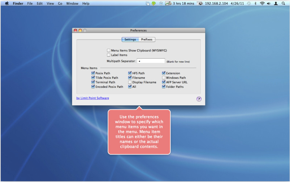The height and width of the screenshot is (182, 290).
Task: Click the green tree menu bar icon
Action: tap(153, 4)
